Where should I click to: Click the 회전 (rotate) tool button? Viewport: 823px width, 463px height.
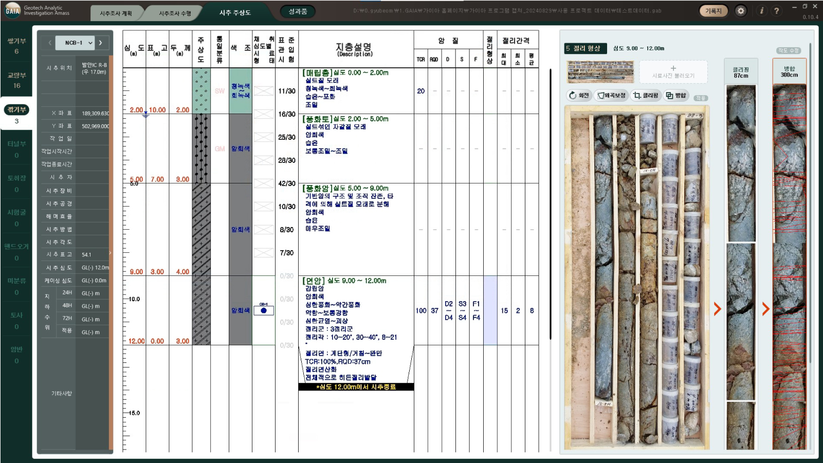pos(579,96)
